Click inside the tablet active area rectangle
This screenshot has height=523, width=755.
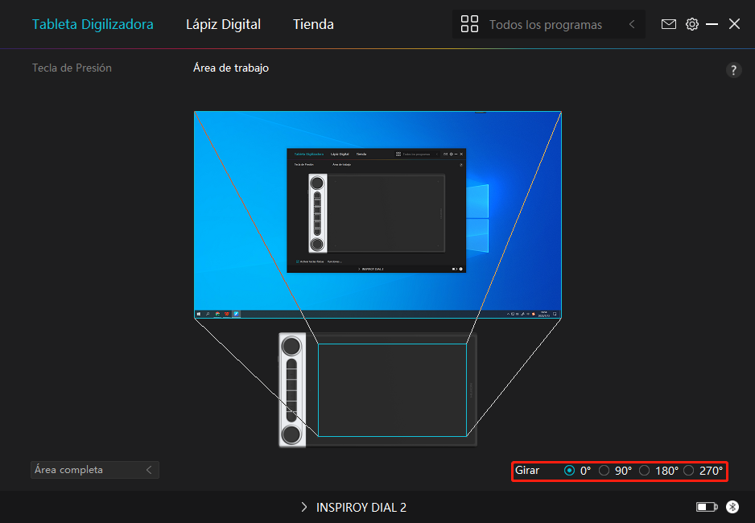coord(393,390)
